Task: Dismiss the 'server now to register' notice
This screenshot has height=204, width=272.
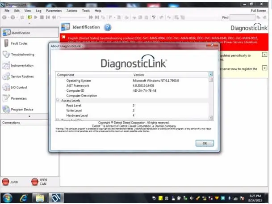Action: (264, 68)
